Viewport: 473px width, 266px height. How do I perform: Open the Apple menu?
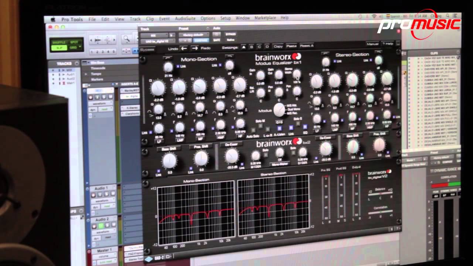(x=52, y=19)
